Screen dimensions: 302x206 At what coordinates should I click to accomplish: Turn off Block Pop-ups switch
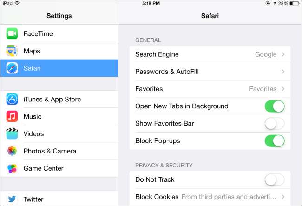tap(274, 141)
